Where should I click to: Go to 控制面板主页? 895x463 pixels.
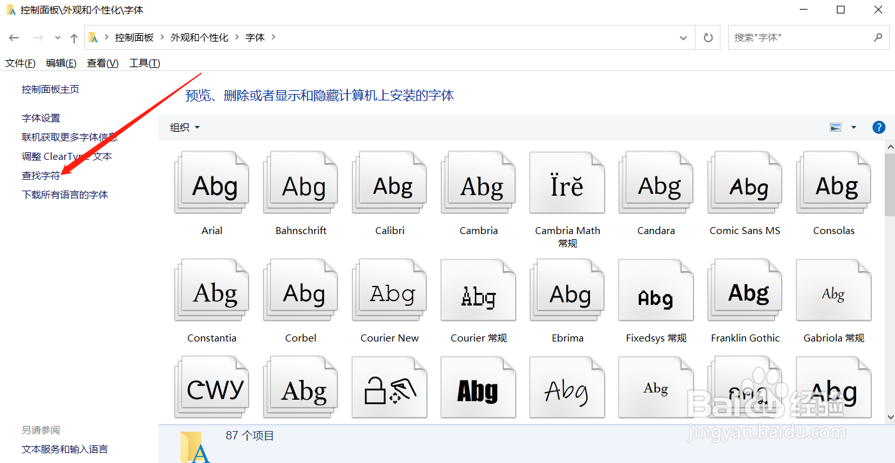51,90
